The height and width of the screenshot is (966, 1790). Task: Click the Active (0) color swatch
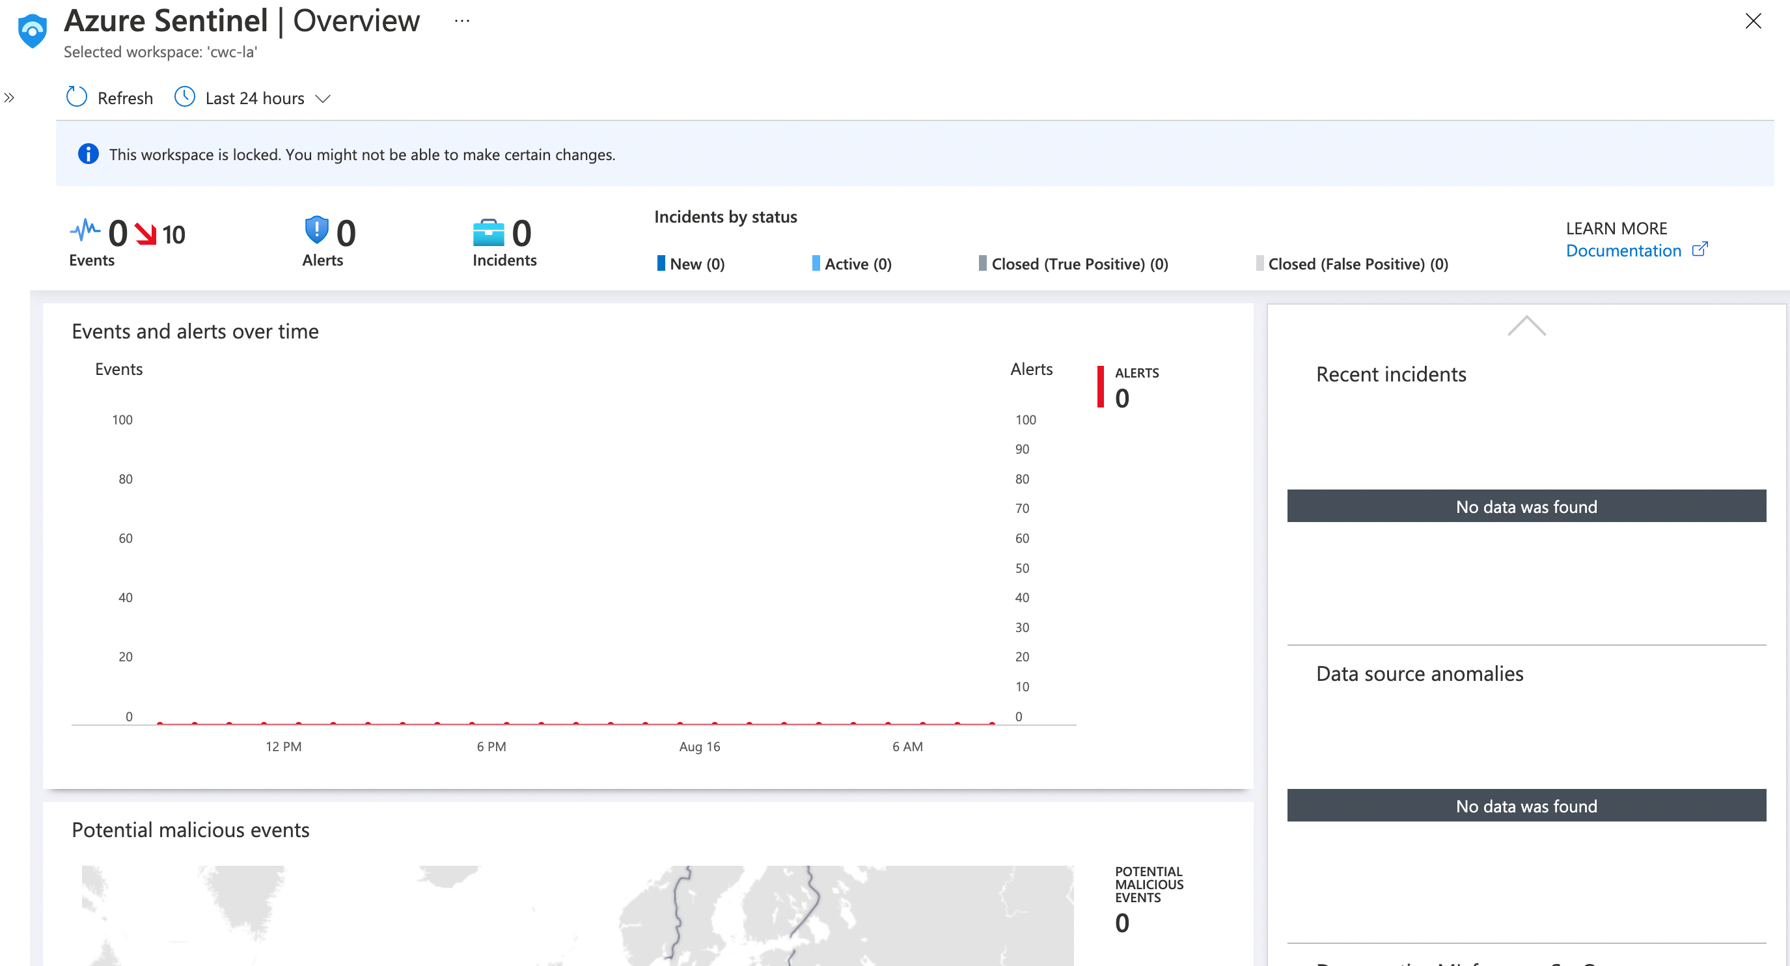click(816, 263)
